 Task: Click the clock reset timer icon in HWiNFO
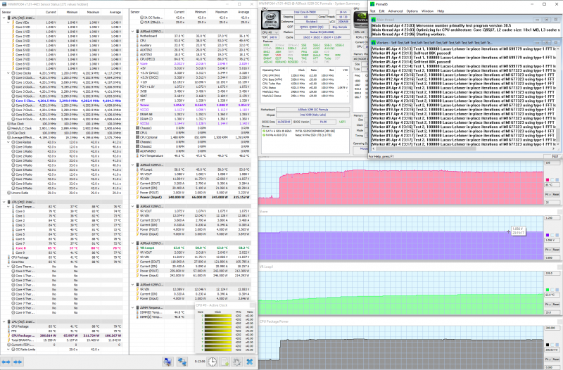point(213,362)
